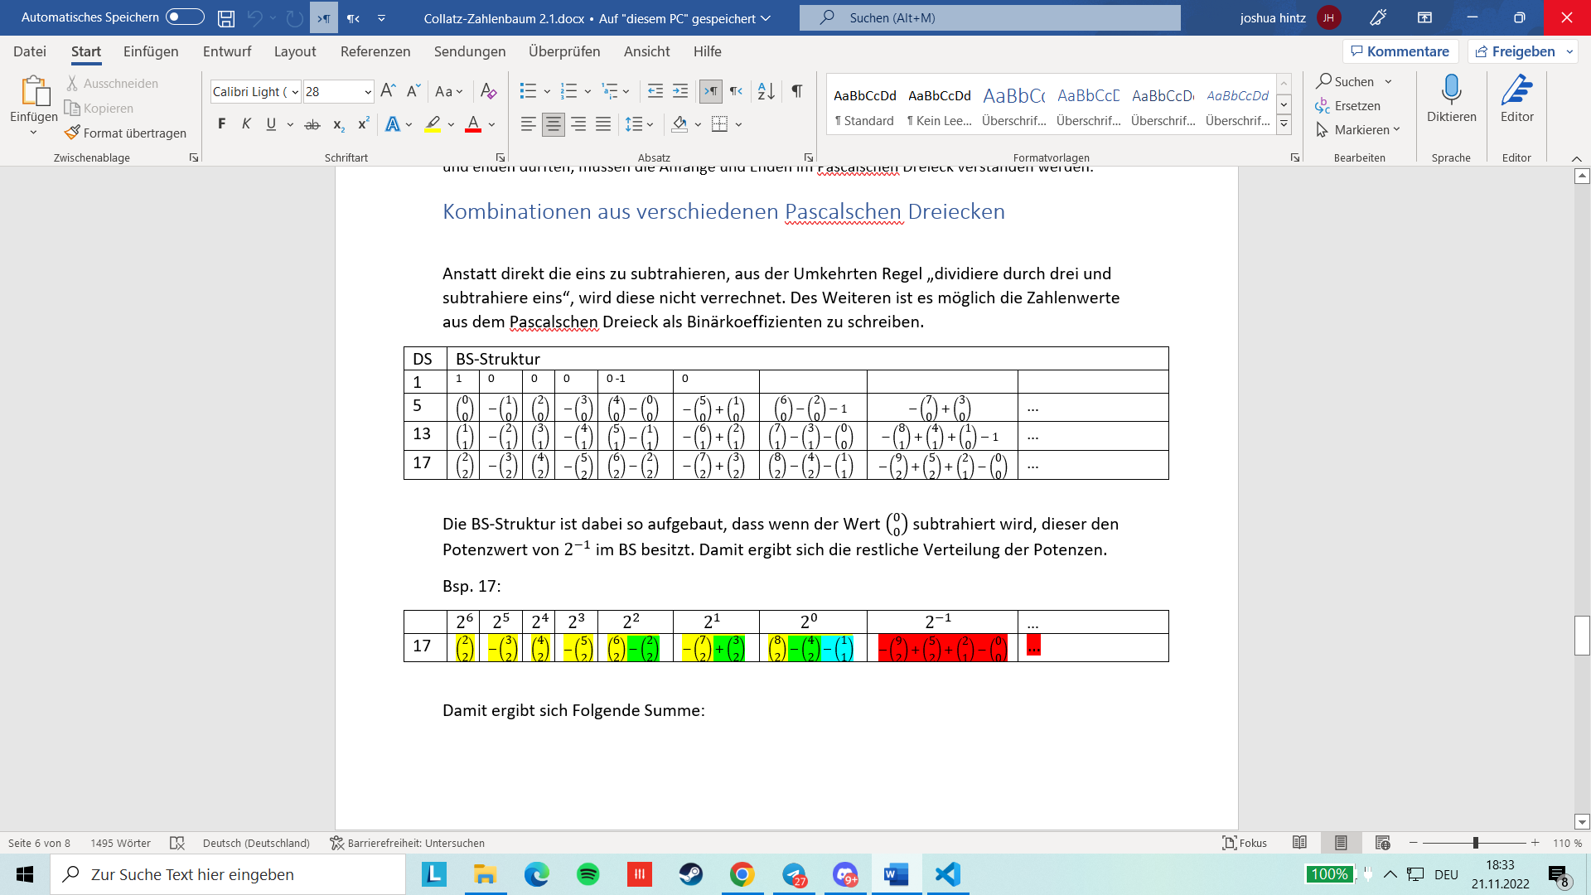Image resolution: width=1591 pixels, height=895 pixels.
Task: Apply the Standard style
Action: (x=864, y=105)
